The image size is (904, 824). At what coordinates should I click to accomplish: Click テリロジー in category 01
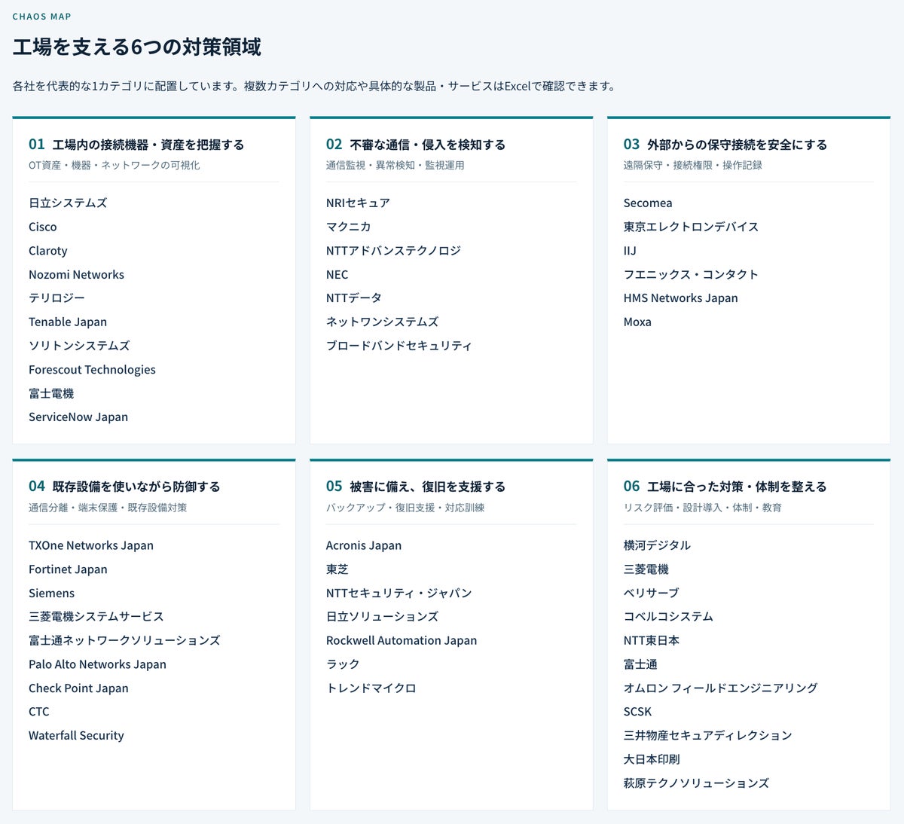pos(56,298)
